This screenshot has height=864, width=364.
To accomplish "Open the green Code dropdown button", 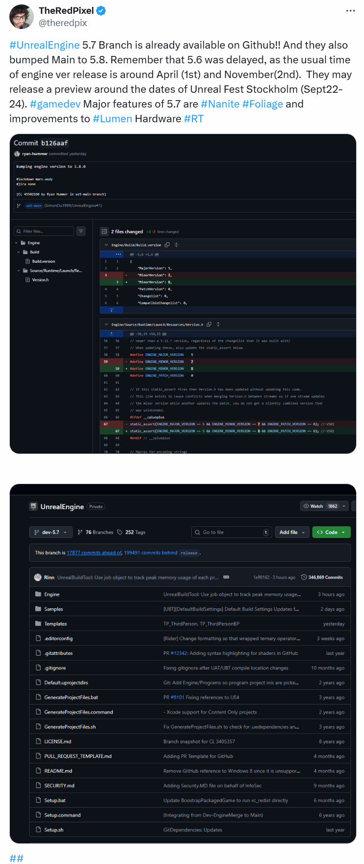I will (331, 532).
